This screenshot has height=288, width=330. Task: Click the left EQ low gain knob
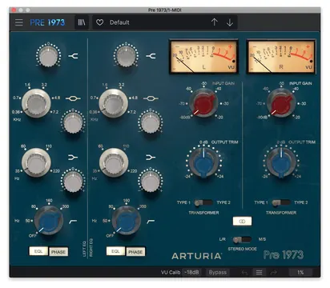(73, 182)
